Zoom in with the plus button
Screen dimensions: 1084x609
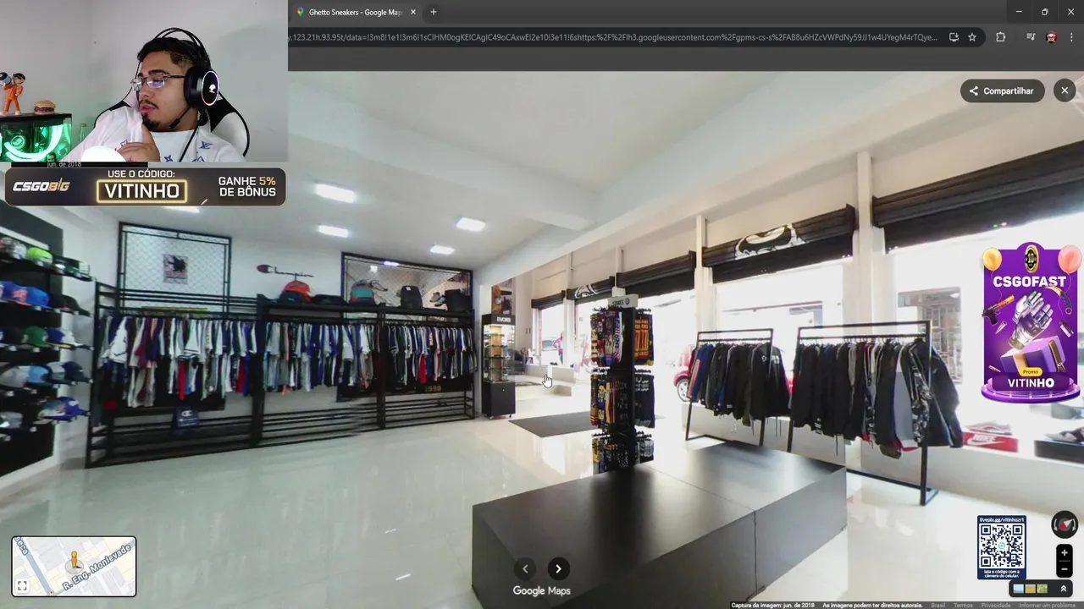pyautogui.click(x=1065, y=552)
